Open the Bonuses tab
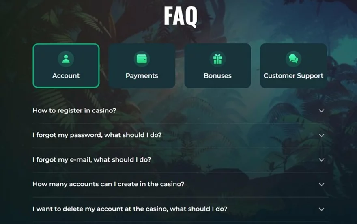 coord(217,66)
